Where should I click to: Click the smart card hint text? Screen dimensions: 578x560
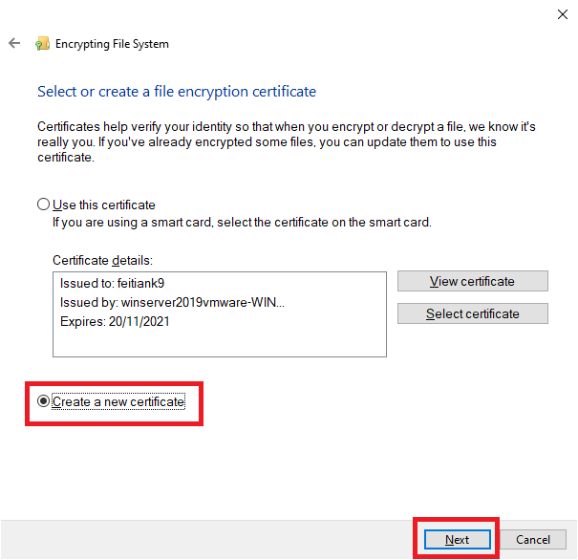(x=242, y=223)
